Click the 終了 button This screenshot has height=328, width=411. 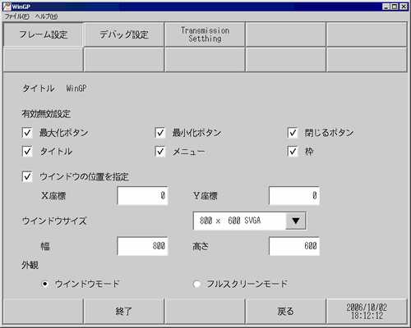click(x=124, y=312)
